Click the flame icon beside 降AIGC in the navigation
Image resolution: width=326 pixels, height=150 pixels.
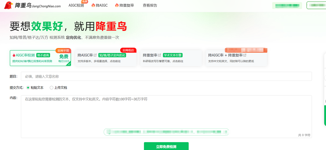pos(93,5)
